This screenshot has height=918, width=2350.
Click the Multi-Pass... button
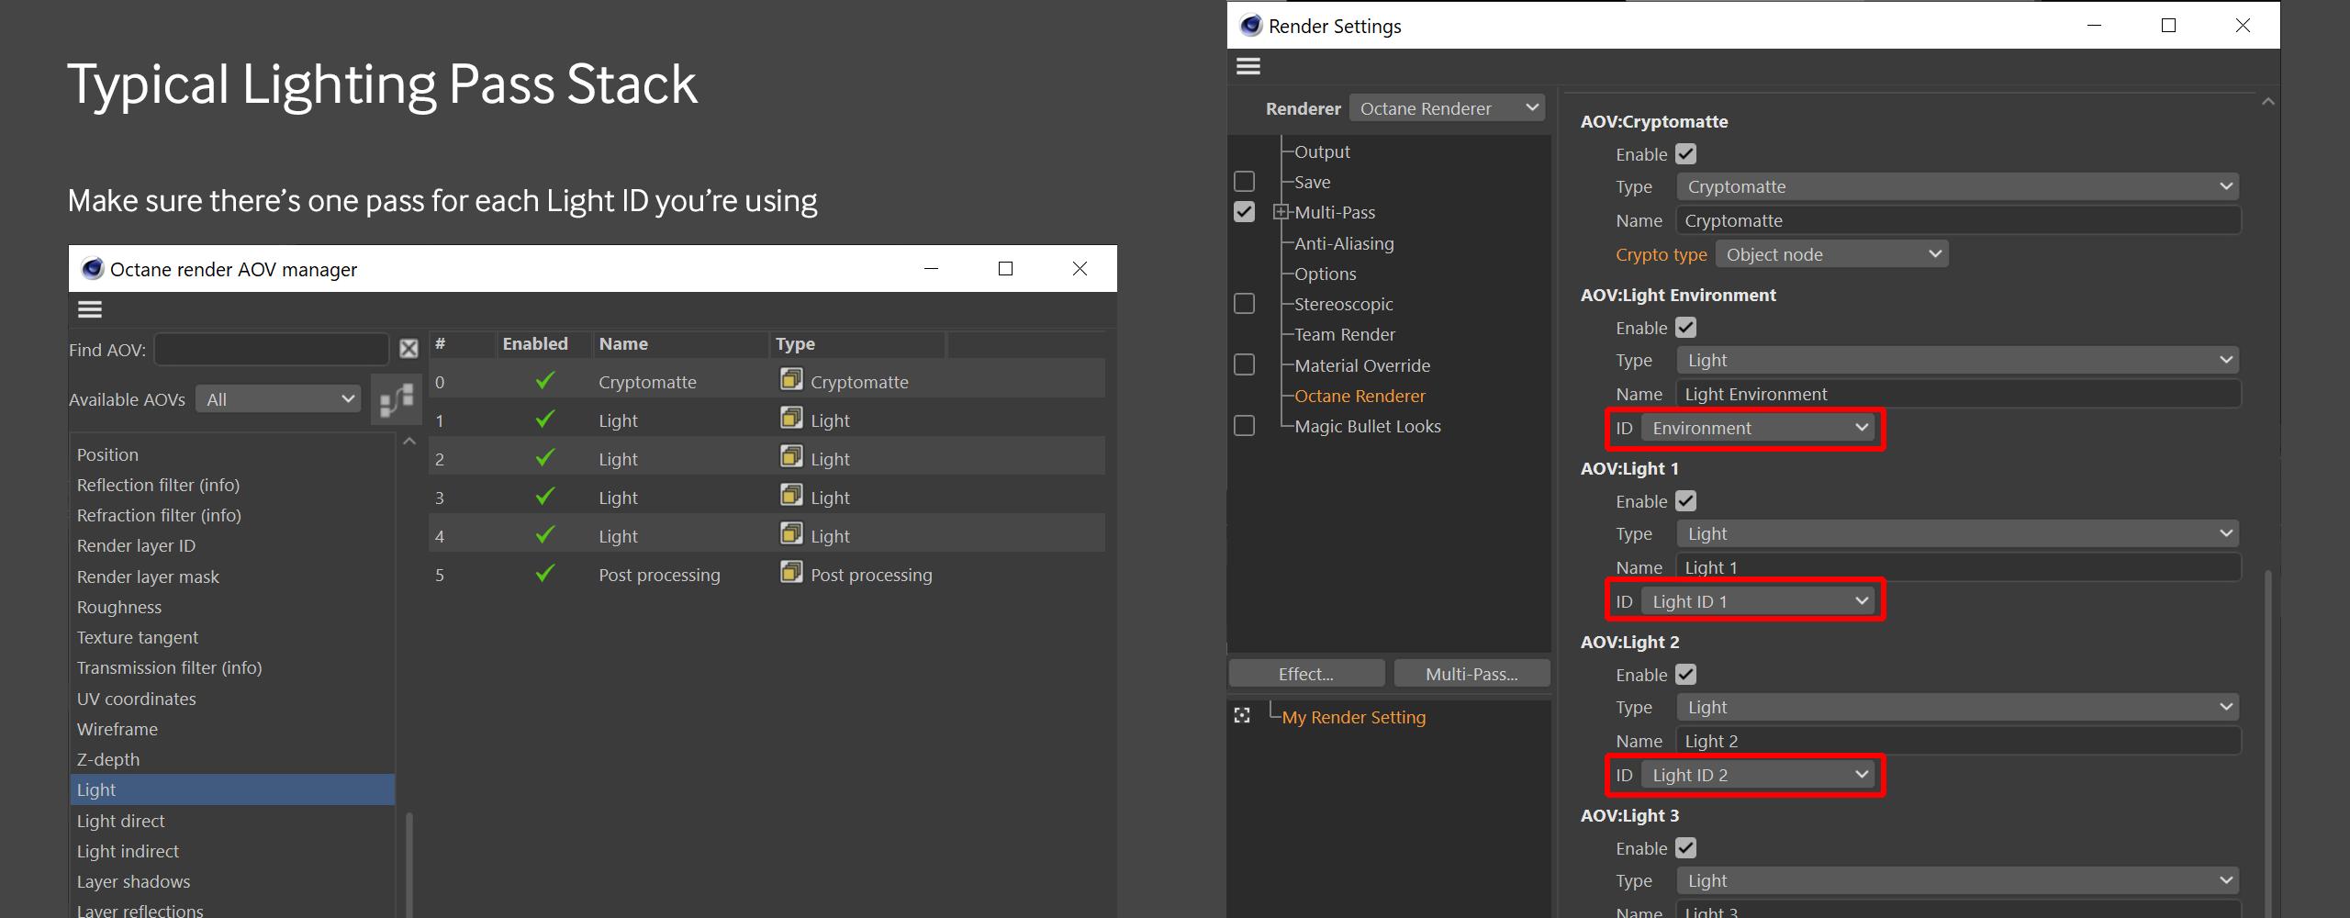click(1472, 674)
